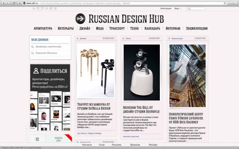The width and height of the screenshot is (239, 149).
Task: Open the Safari share button
Action: 14,3
